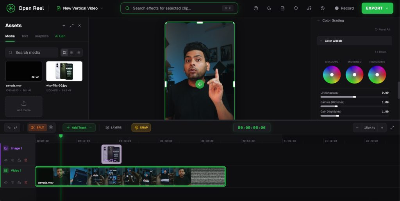
Task: Mute the Image 1 track speaker icon
Action: coord(12,160)
